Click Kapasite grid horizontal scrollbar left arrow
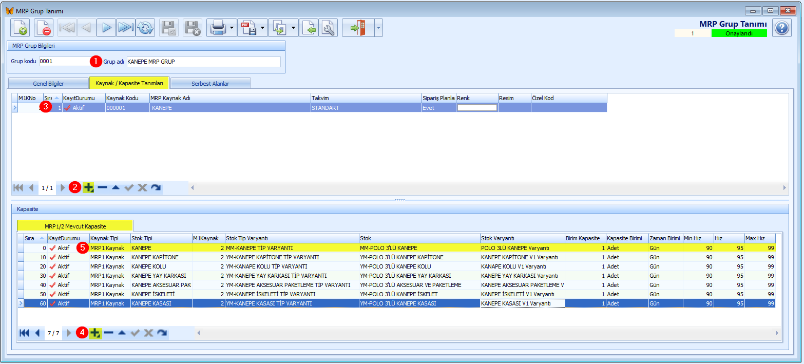This screenshot has width=804, height=364. point(199,333)
